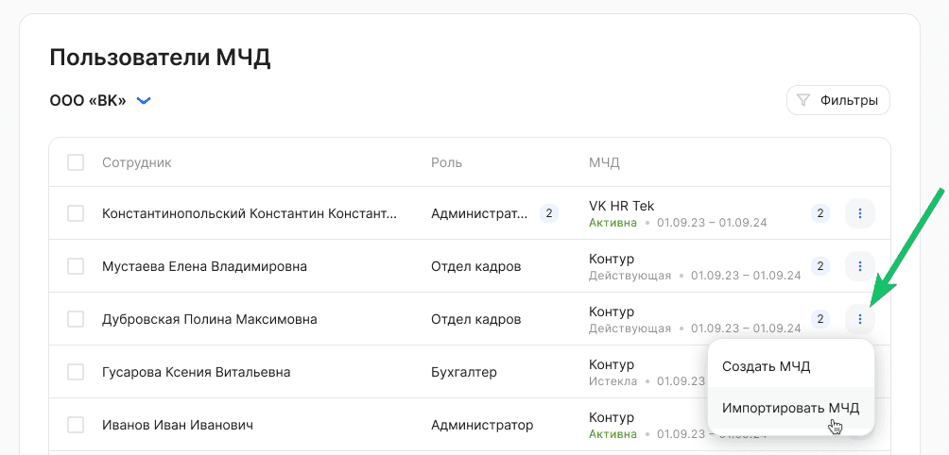Viewport: 949px width, 455px height.
Task: Check the box for Константинопольский Константин
Action: [76, 213]
